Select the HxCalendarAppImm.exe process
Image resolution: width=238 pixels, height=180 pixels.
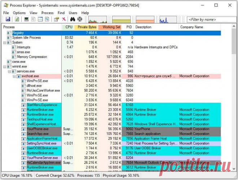click(111, 163)
